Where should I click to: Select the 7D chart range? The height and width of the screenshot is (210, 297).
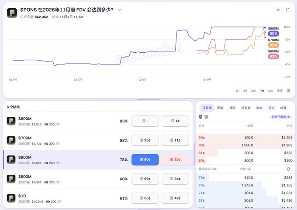(262, 91)
